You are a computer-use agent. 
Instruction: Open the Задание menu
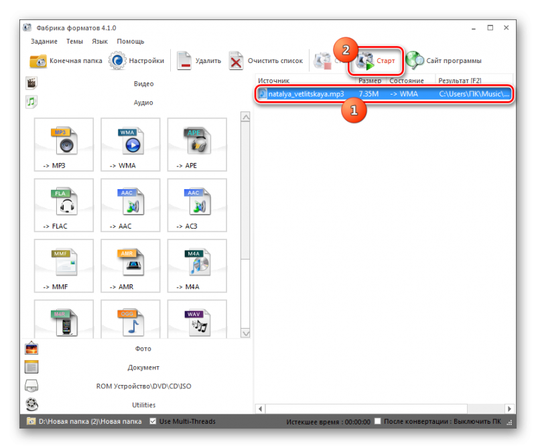[44, 42]
